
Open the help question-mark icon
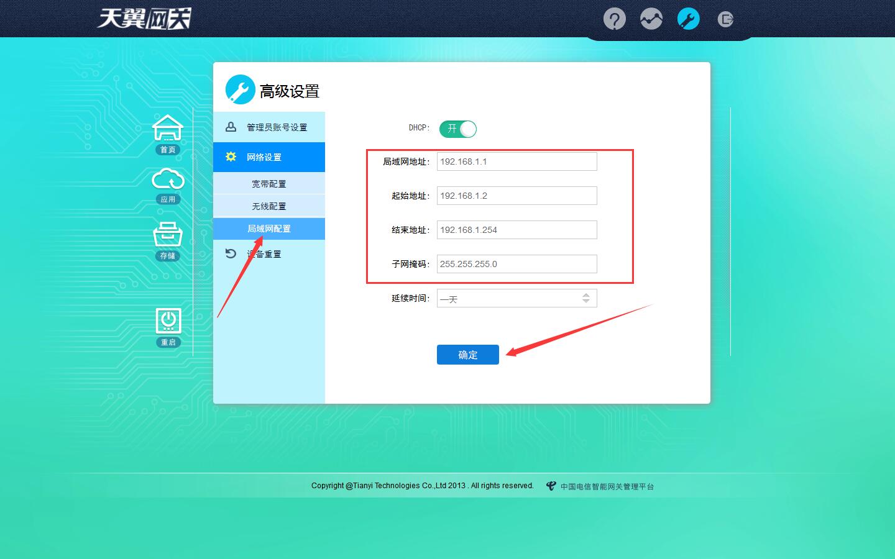tap(614, 19)
